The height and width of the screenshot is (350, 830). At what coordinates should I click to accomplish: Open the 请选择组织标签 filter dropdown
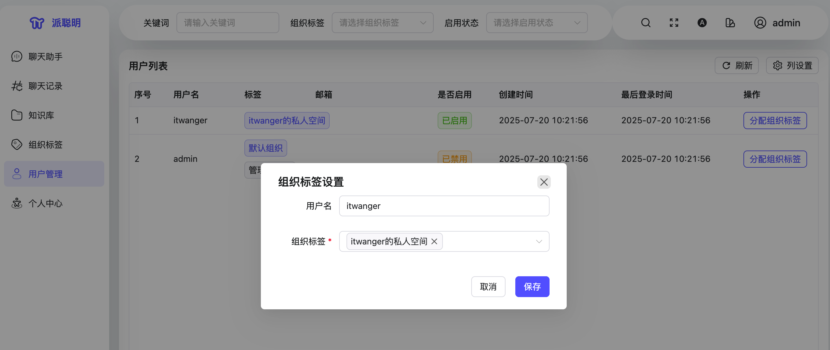(382, 23)
